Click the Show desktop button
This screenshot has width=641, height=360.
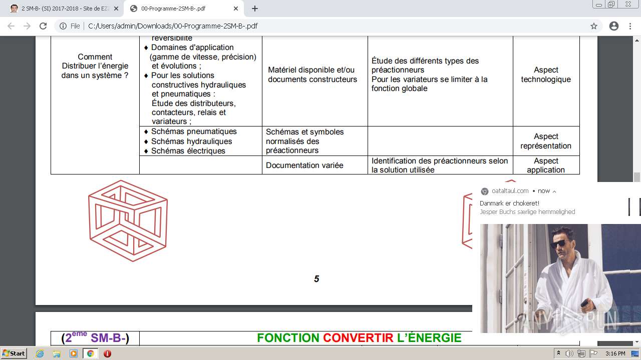635,353
